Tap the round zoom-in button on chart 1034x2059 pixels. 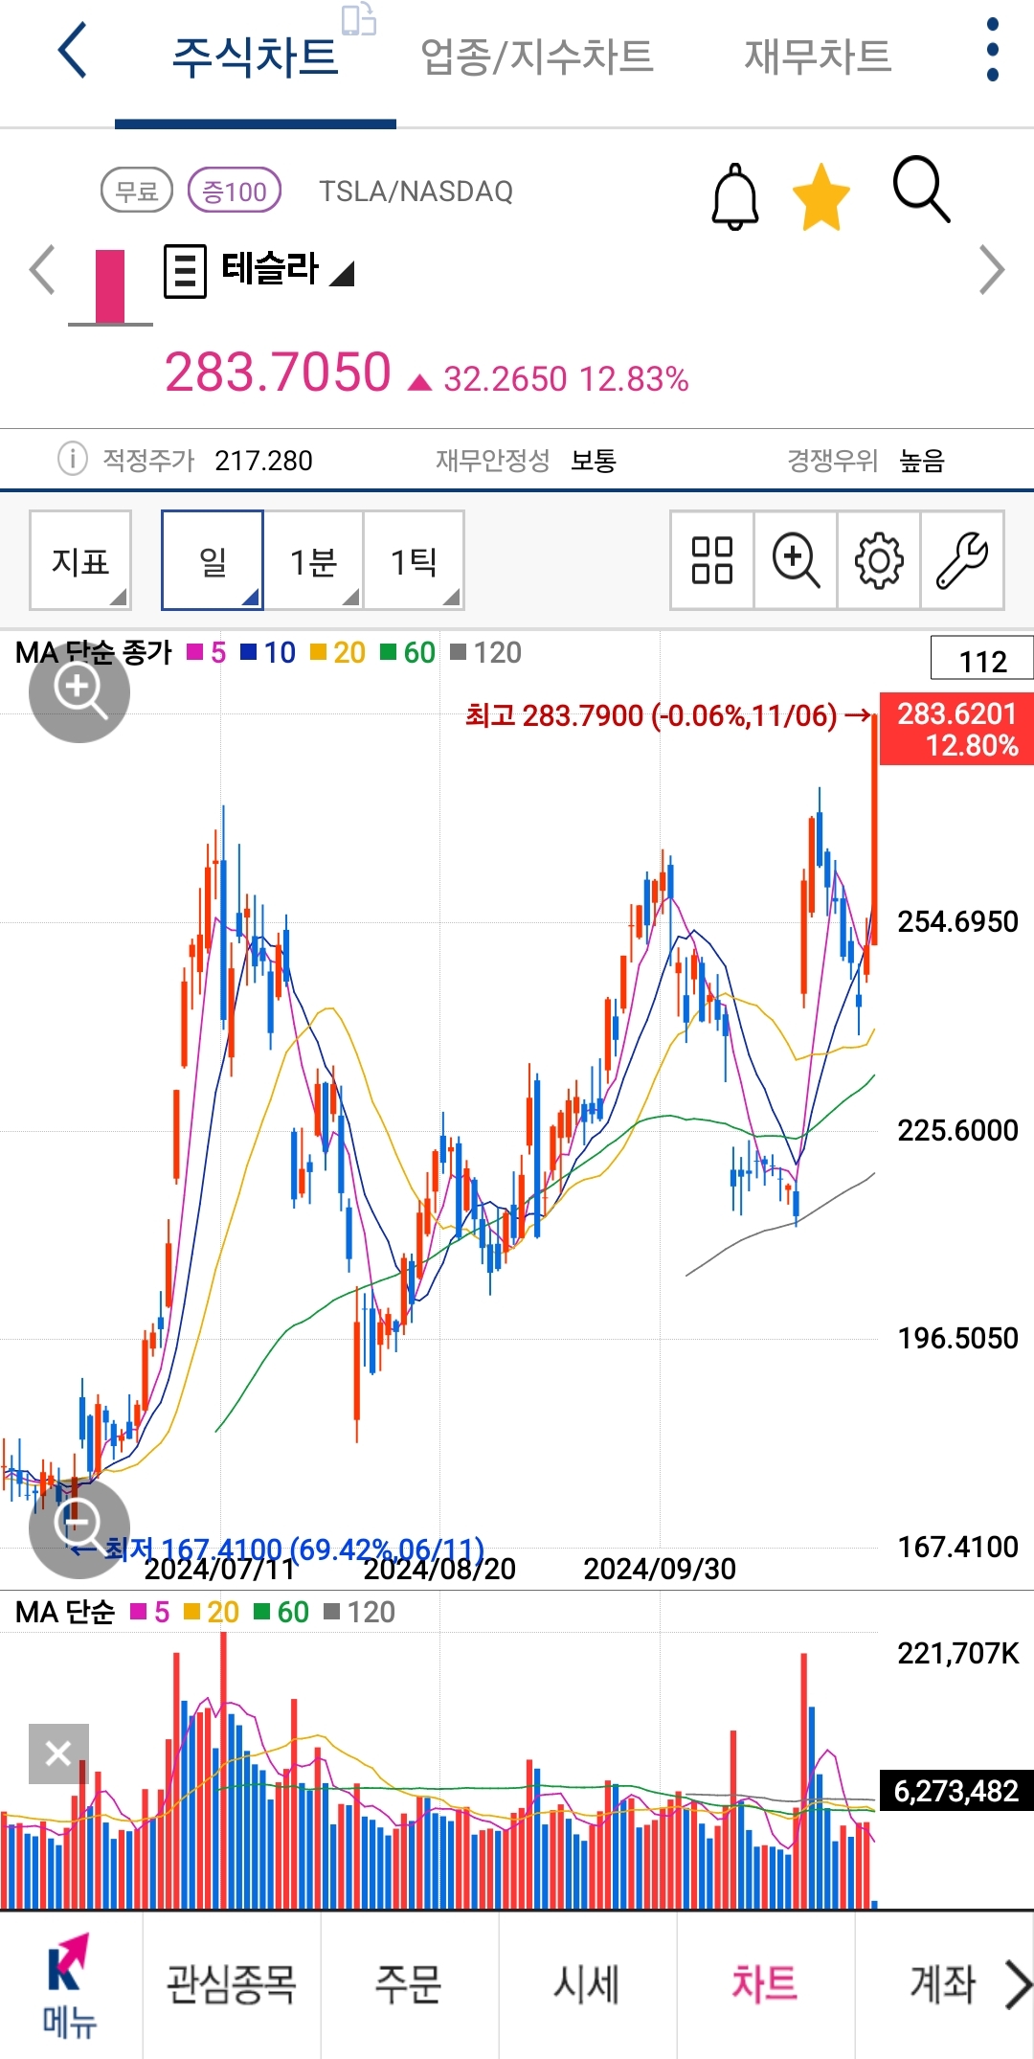(x=79, y=691)
